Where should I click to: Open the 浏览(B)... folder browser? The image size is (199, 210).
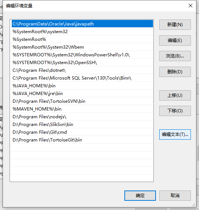(x=175, y=56)
